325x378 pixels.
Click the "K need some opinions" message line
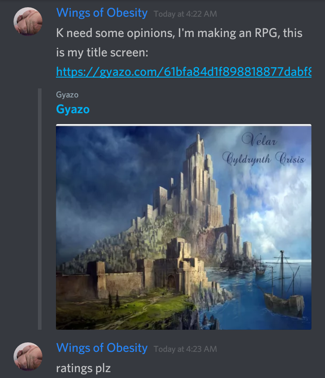coord(179,33)
